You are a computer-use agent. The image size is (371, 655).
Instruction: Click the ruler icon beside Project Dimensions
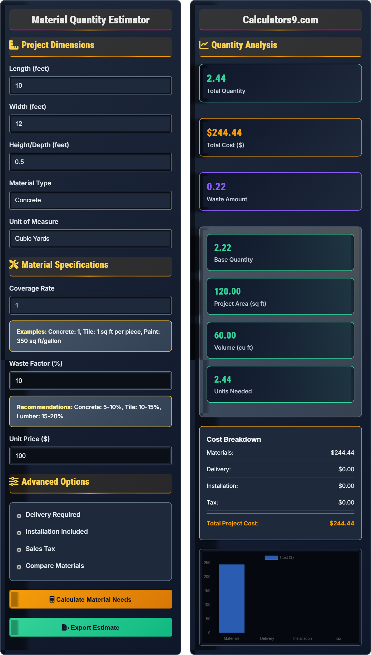14,45
